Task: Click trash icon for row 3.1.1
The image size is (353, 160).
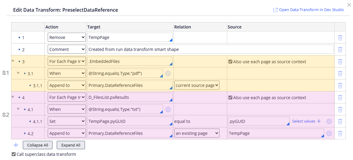Action: [340, 85]
